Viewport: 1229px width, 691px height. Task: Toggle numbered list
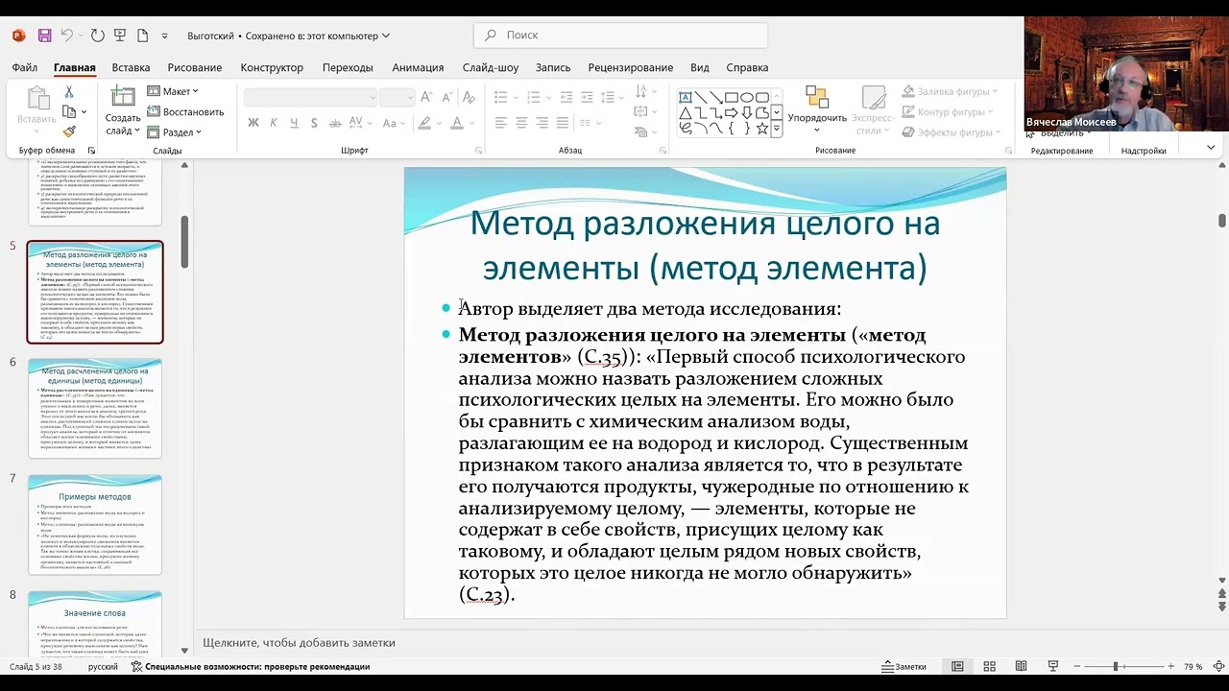(x=535, y=97)
